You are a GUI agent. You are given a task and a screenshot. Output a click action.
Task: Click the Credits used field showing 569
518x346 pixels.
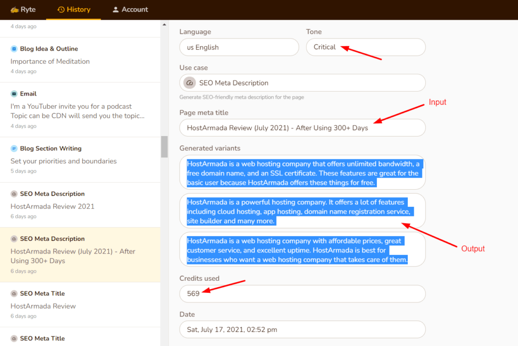[x=302, y=293]
